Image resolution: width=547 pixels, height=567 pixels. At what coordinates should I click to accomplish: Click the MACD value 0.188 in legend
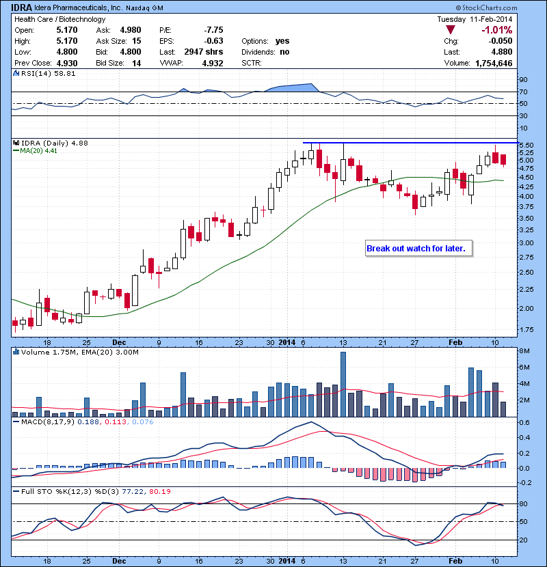tap(88, 421)
